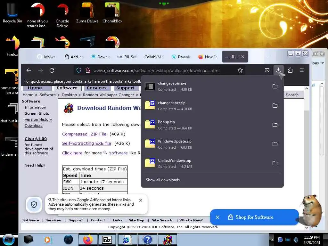This screenshot has width=328, height=246.
Task: Open the Software site menu tab
Action: (67, 88)
